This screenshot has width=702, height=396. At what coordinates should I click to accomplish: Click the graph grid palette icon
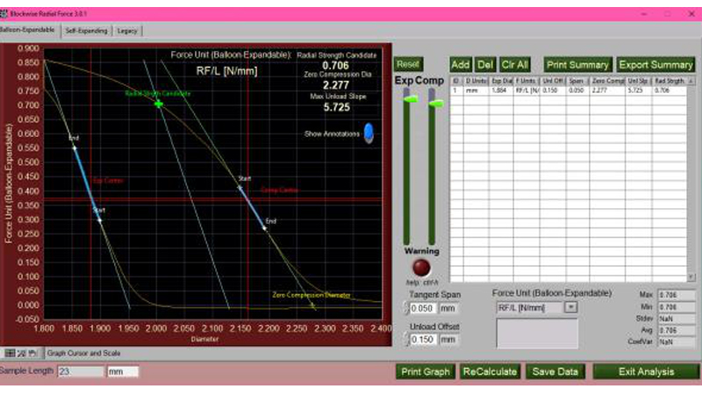click(x=10, y=354)
